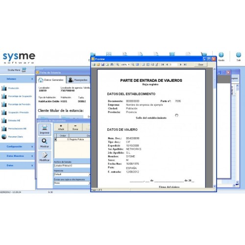Screen dimensions: 245x245
Task: Click the open folder icon in the Preview toolbar
Action: [x=98, y=65]
